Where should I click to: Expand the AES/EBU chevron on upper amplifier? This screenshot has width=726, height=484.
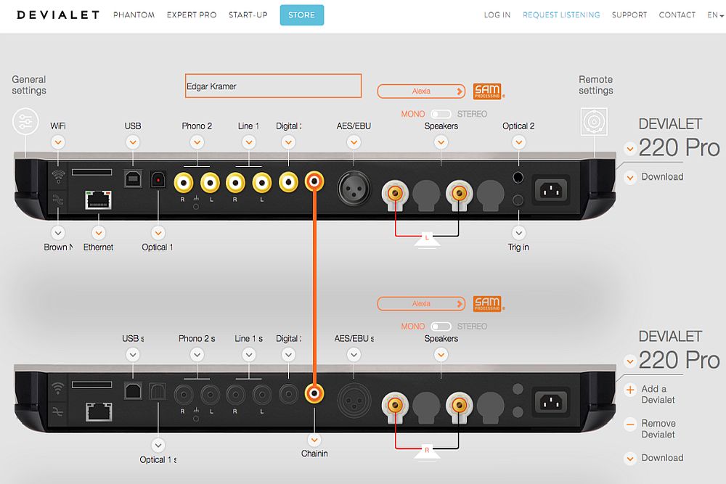(354, 142)
